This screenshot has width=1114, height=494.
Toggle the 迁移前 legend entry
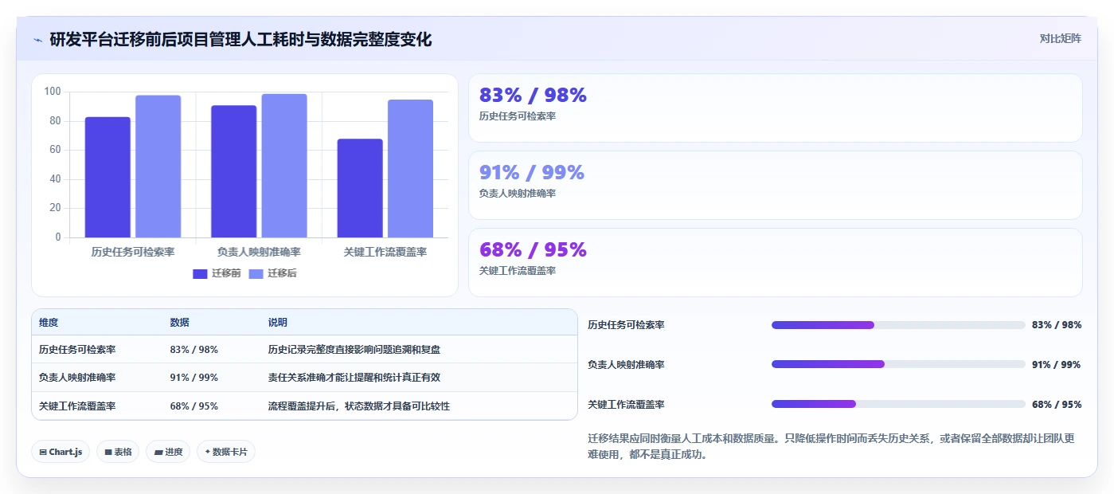pos(217,273)
